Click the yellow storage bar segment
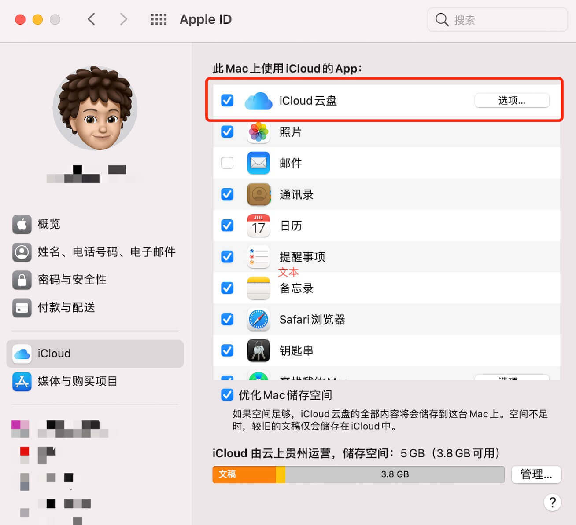This screenshot has width=576, height=525. click(x=281, y=474)
